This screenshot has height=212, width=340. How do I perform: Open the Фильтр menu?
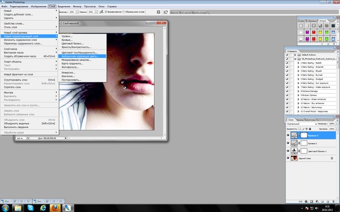tap(77, 7)
